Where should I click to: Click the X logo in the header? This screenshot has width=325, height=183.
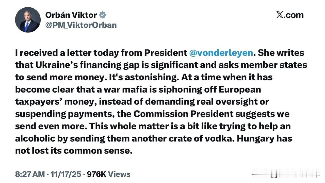click(279, 15)
